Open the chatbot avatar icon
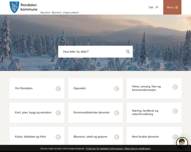The width and height of the screenshot is (191, 152). click(x=182, y=143)
